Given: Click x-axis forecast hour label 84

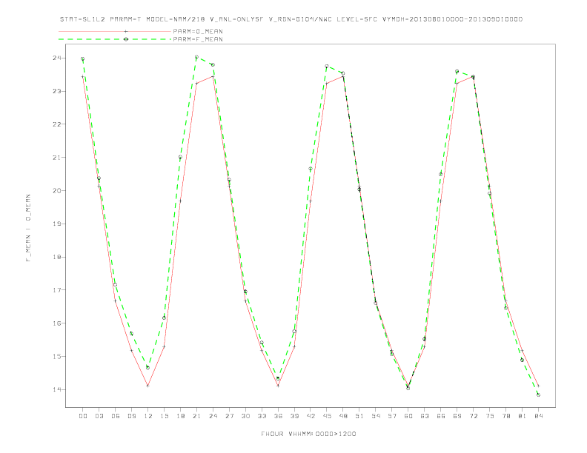Looking at the screenshot, I should (x=539, y=416).
